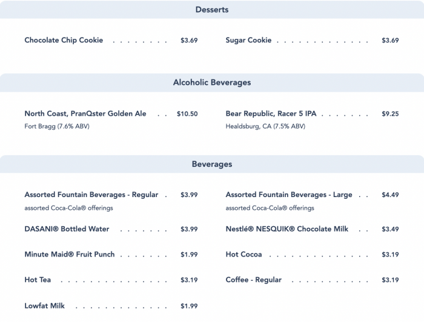Click the Fort Bragg 7.6% ABV description
Image resolution: width=424 pixels, height=322 pixels.
point(57,126)
